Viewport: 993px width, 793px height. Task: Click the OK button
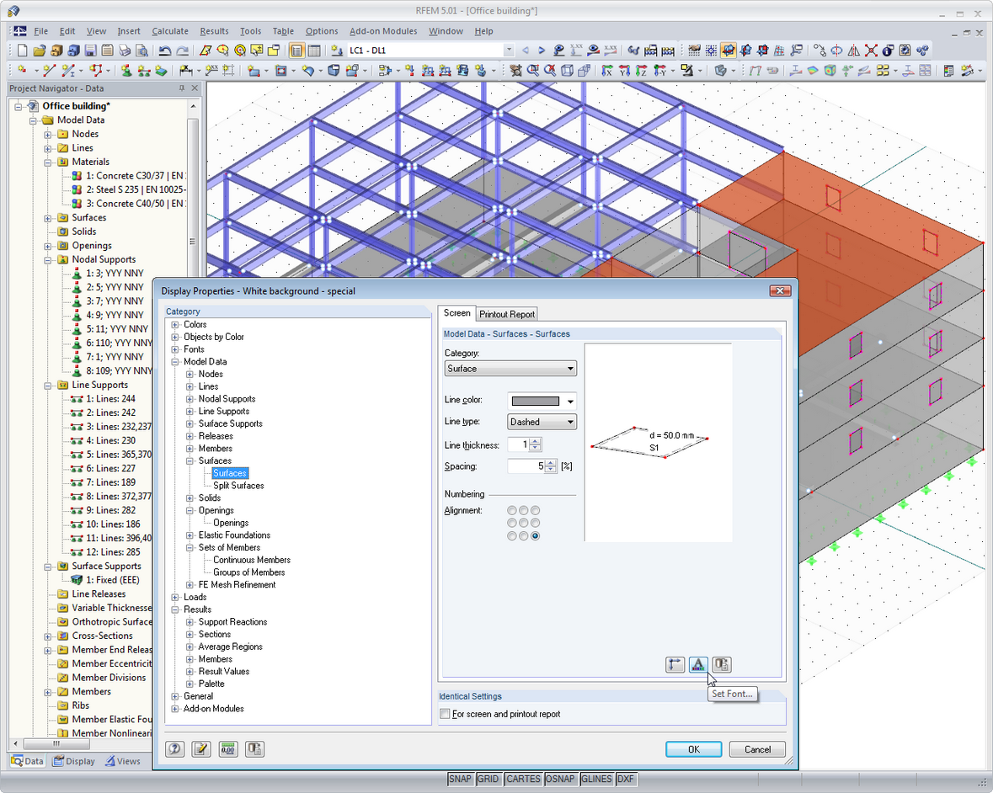click(x=693, y=749)
